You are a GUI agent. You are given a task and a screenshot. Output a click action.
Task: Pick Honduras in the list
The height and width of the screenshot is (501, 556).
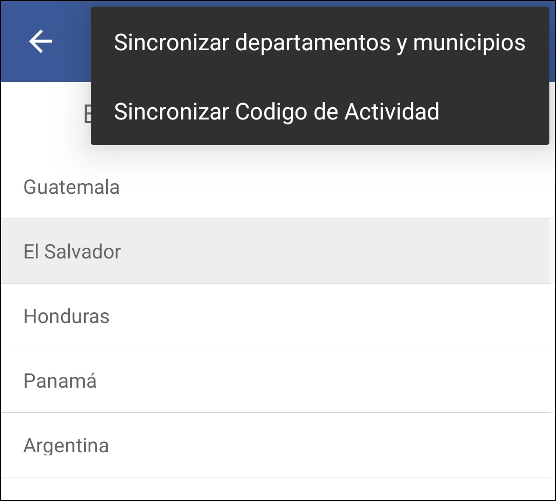(66, 316)
